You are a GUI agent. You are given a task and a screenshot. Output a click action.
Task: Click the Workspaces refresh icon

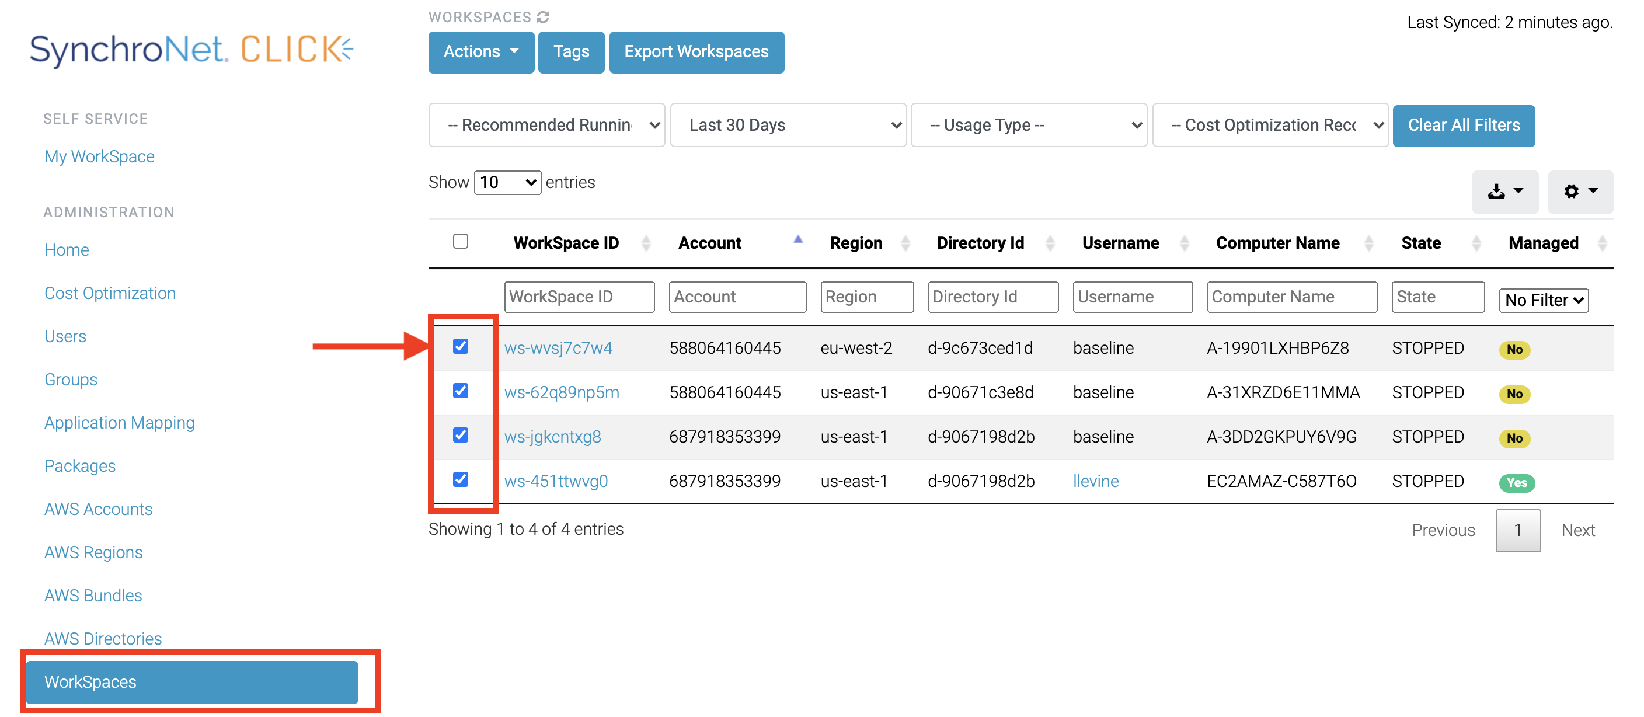[542, 18]
